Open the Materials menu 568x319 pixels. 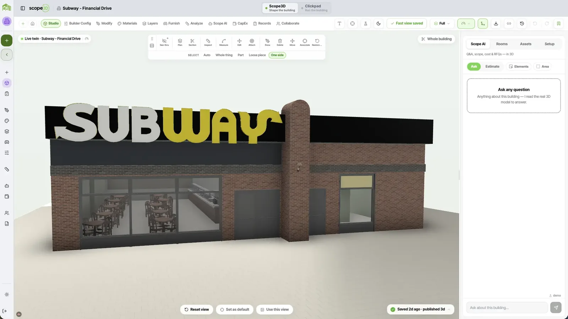127,23
